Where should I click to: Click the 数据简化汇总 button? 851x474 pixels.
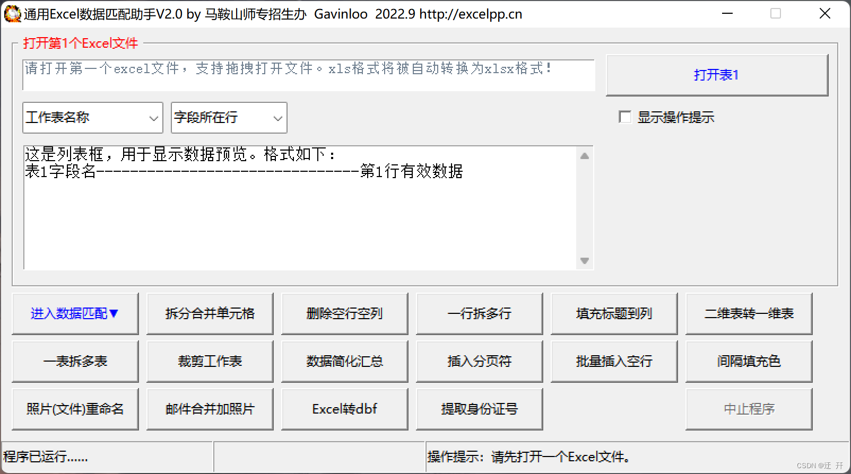pos(344,361)
